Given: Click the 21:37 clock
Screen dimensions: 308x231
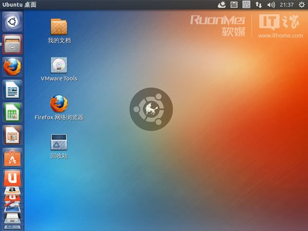Looking at the screenshot, I should coord(287,5).
